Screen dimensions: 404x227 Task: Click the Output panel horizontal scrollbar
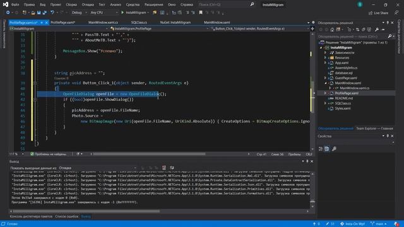point(86,211)
